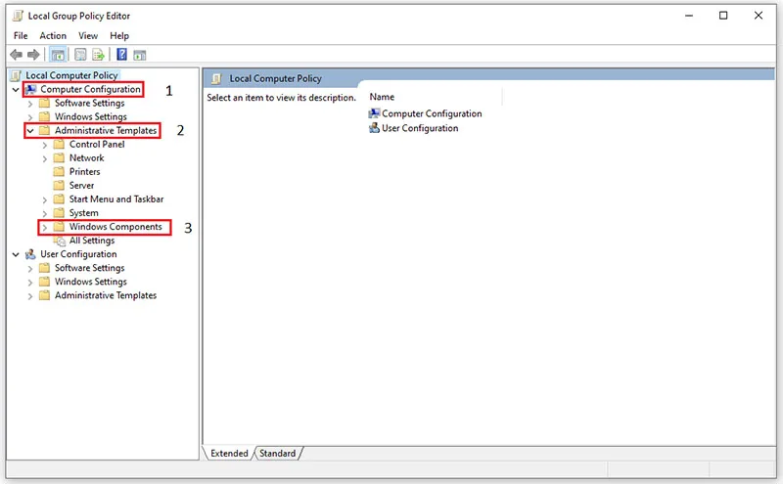Select Computer Configuration label in tree
This screenshot has height=484, width=783.
[x=90, y=89]
